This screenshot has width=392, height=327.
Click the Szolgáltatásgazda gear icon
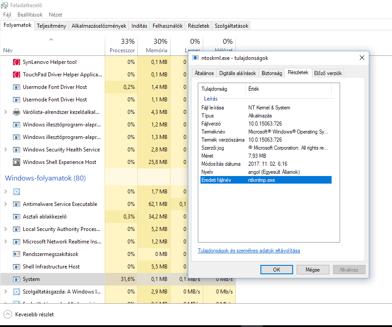[17, 292]
